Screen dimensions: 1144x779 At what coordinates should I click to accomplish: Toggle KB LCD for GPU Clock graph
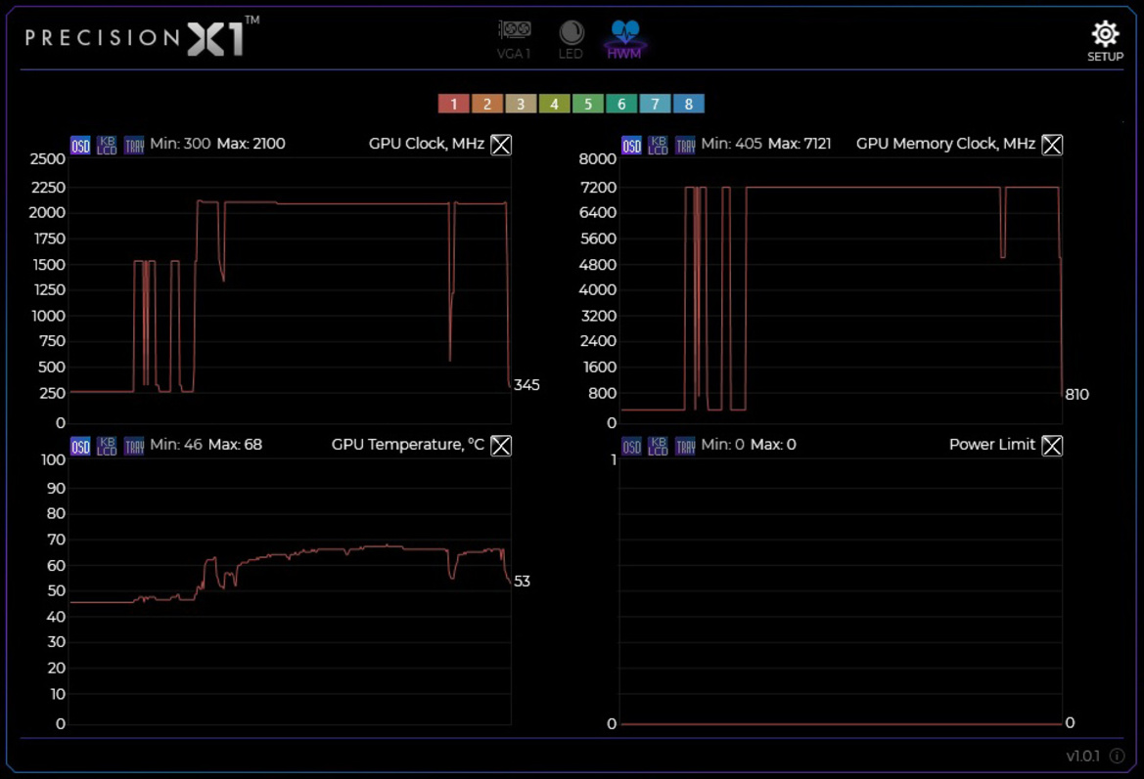pyautogui.click(x=108, y=145)
